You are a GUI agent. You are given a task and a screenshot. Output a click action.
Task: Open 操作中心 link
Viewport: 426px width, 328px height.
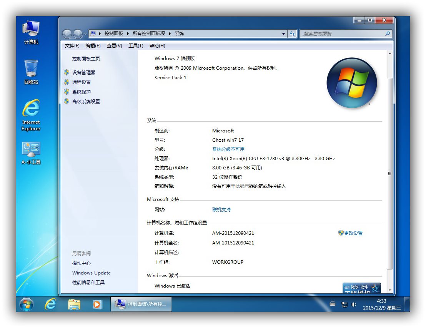click(81, 263)
